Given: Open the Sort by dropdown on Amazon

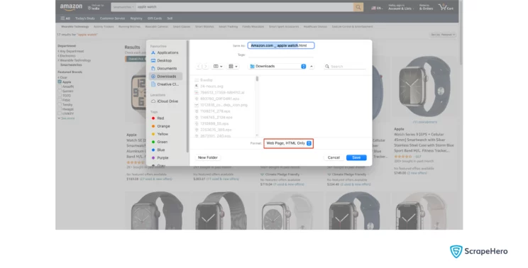Looking at the screenshot, I should pyautogui.click(x=443, y=35).
